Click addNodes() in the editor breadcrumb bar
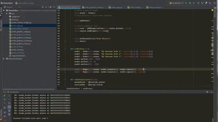The height and width of the screenshot is (122, 218). click(88, 88)
